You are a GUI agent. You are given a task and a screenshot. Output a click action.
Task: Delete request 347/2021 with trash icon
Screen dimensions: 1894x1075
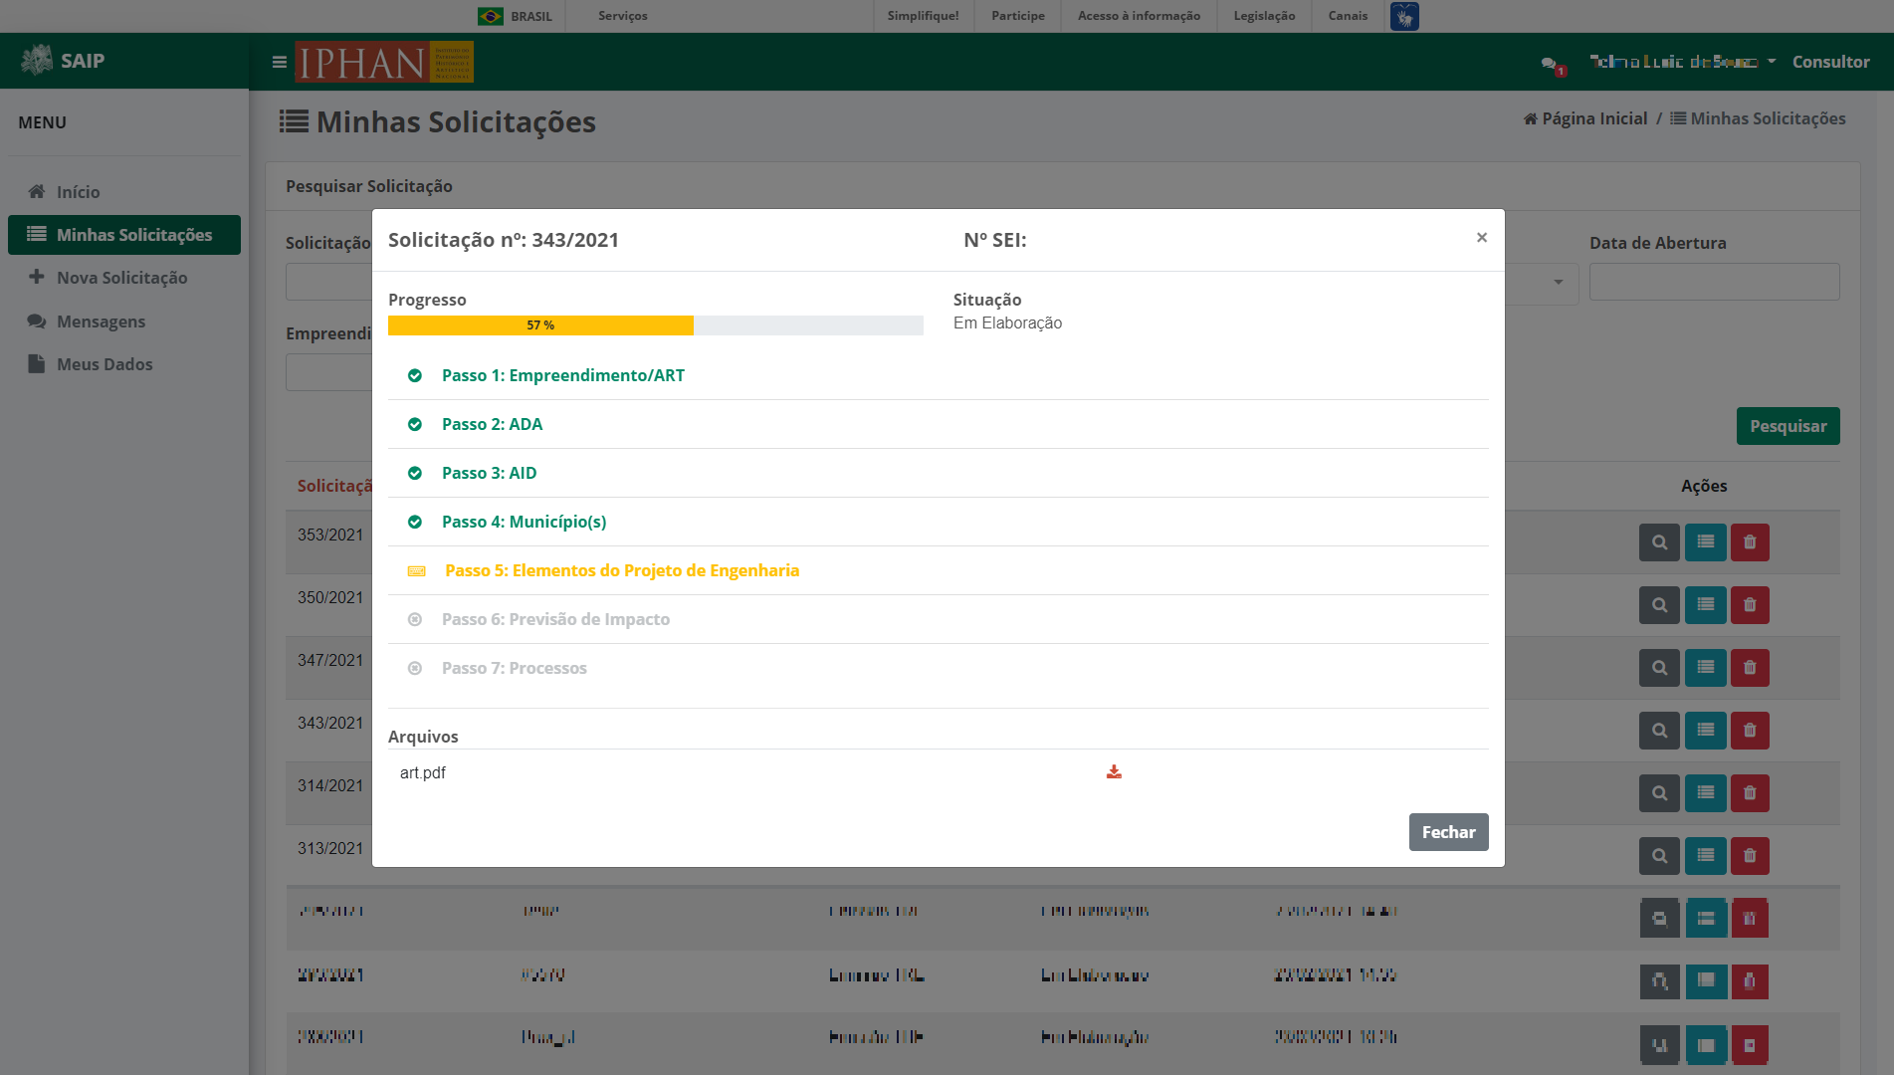pos(1750,668)
